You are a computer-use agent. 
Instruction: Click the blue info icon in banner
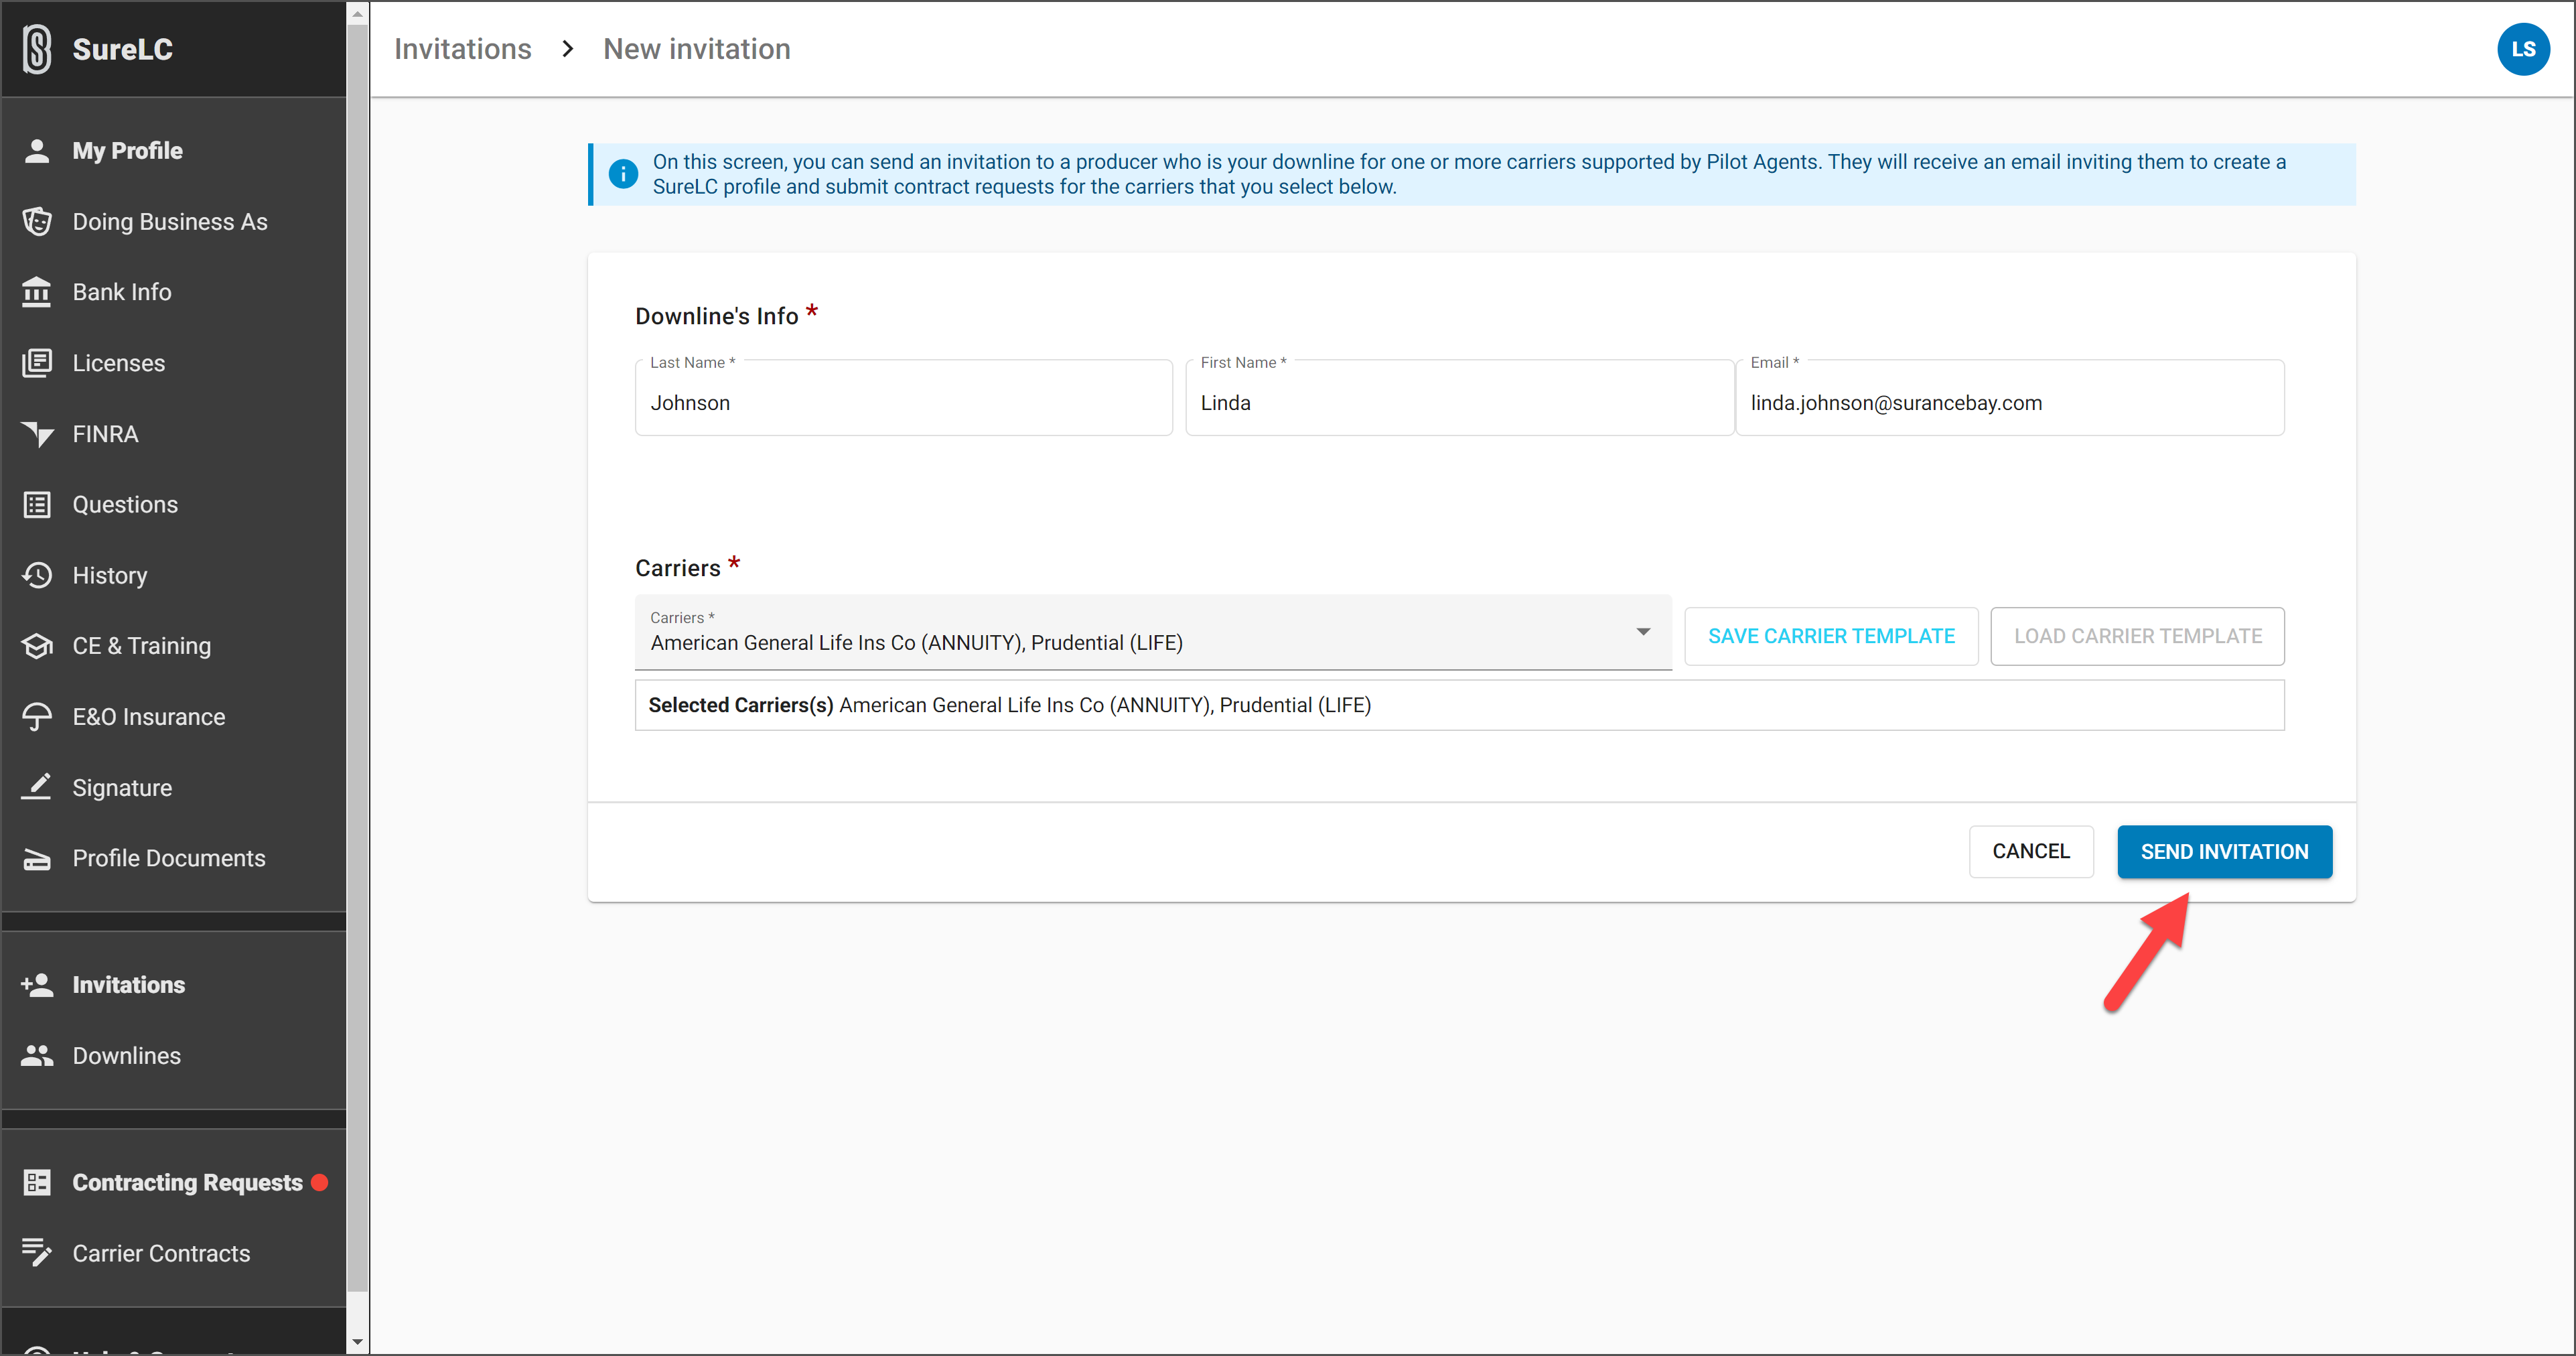pyautogui.click(x=623, y=174)
